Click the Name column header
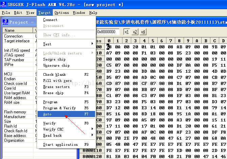Viewport: 227px width, 159px height. tap(18, 30)
